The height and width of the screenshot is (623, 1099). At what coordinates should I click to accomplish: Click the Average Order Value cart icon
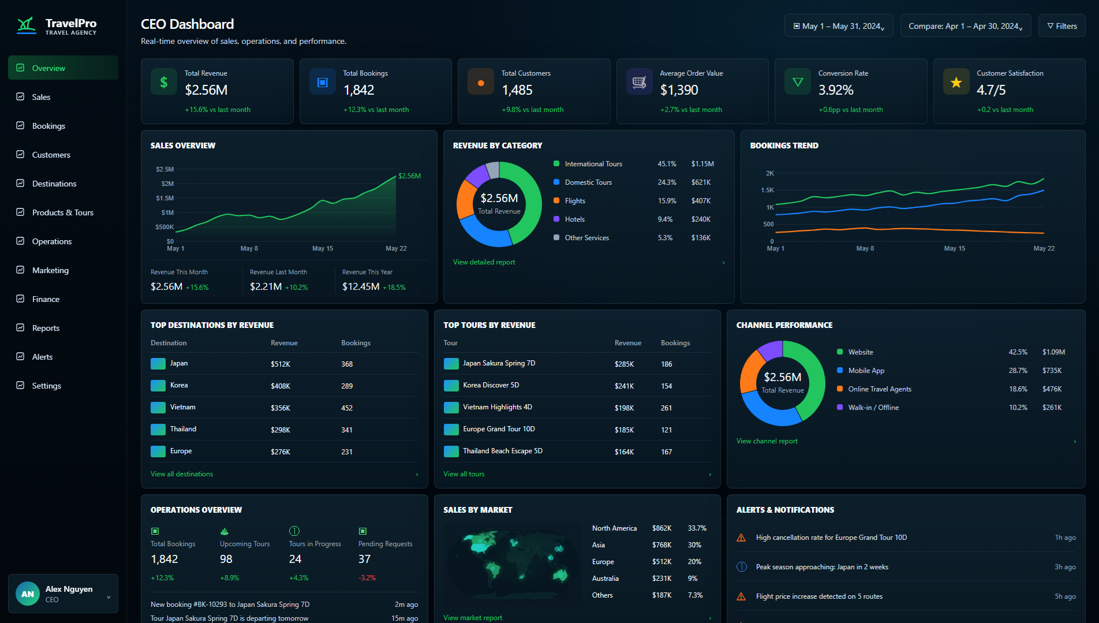(x=639, y=82)
